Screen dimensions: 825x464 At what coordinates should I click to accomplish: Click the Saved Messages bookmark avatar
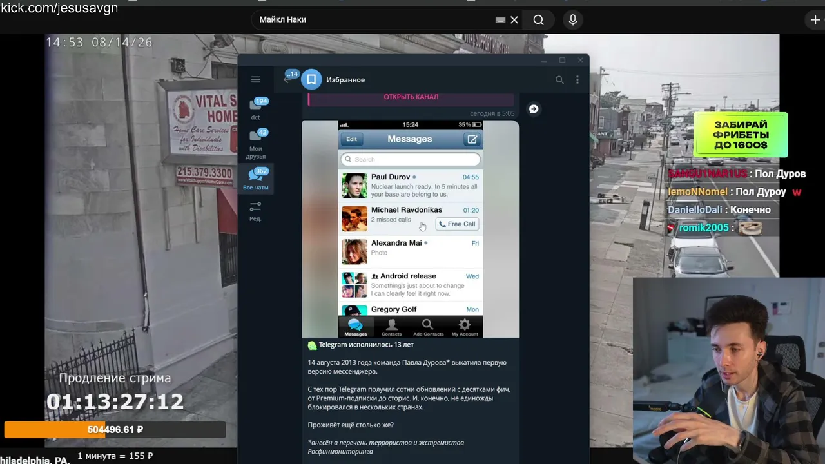click(x=311, y=79)
